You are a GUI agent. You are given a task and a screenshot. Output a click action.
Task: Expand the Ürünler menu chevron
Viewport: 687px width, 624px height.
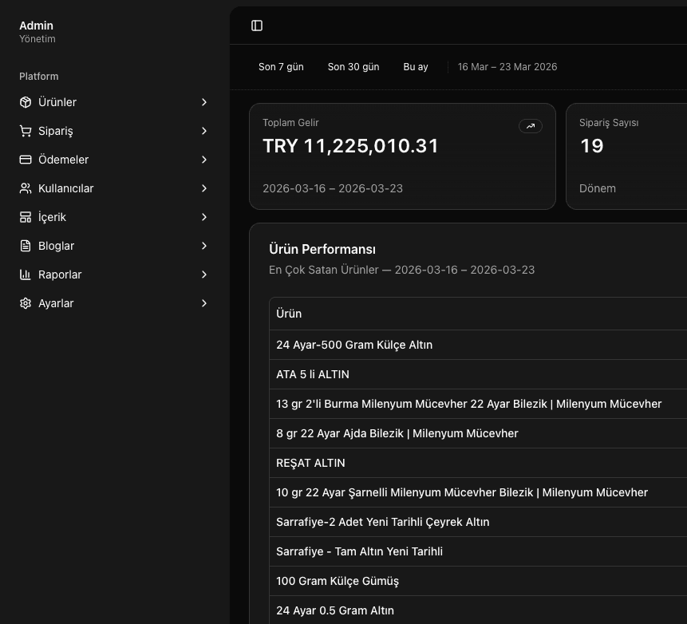coord(204,102)
